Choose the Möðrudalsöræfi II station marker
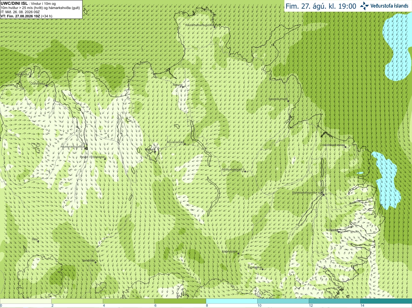This screenshot has width=412, height=308. pyautogui.click(x=245, y=171)
